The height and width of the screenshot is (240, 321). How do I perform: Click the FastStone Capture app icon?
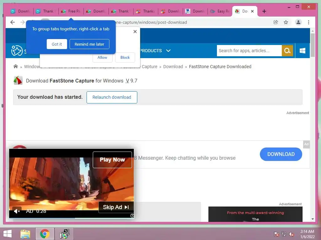pyautogui.click(x=18, y=80)
